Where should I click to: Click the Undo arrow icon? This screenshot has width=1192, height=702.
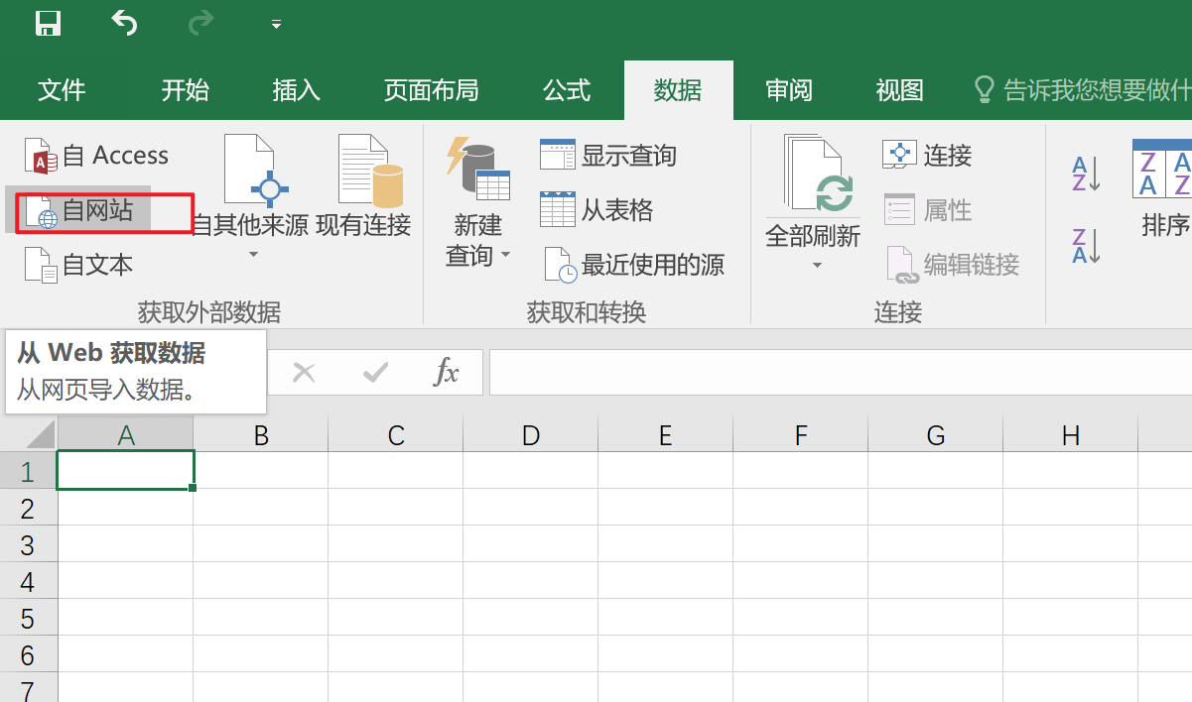(x=124, y=22)
